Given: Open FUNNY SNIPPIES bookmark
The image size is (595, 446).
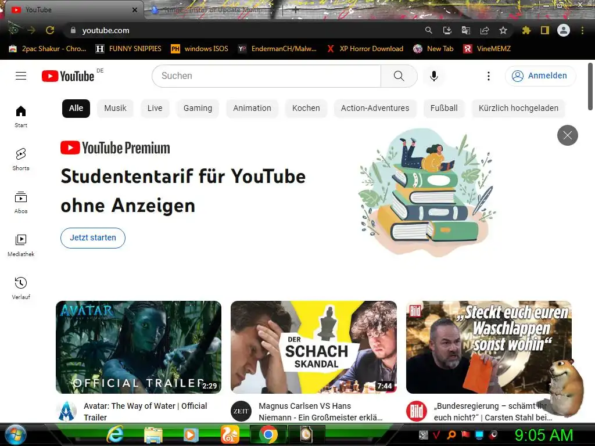Looking at the screenshot, I should click(x=128, y=49).
